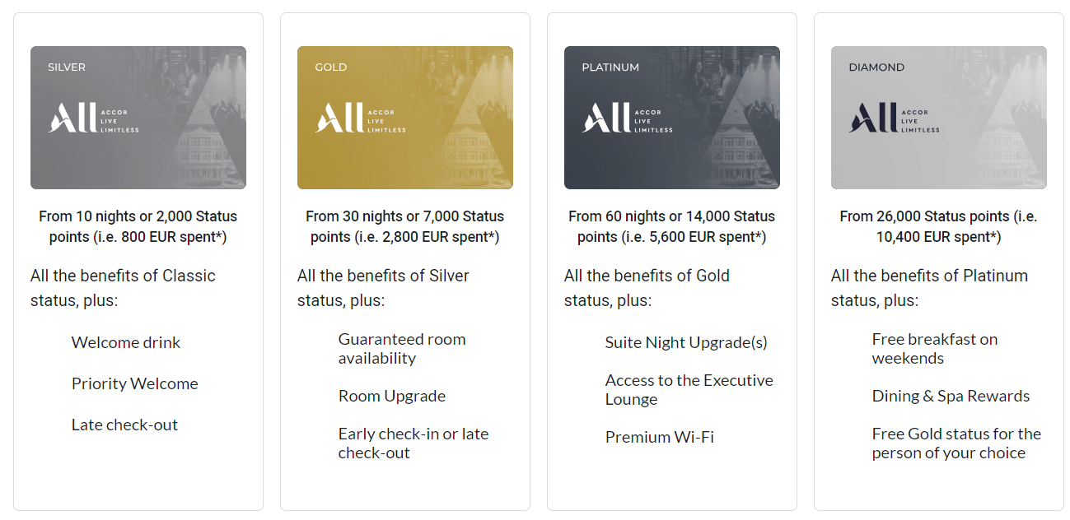1070x520 pixels.
Task: Click the Gold 30 nights requirement text
Action: point(404,226)
